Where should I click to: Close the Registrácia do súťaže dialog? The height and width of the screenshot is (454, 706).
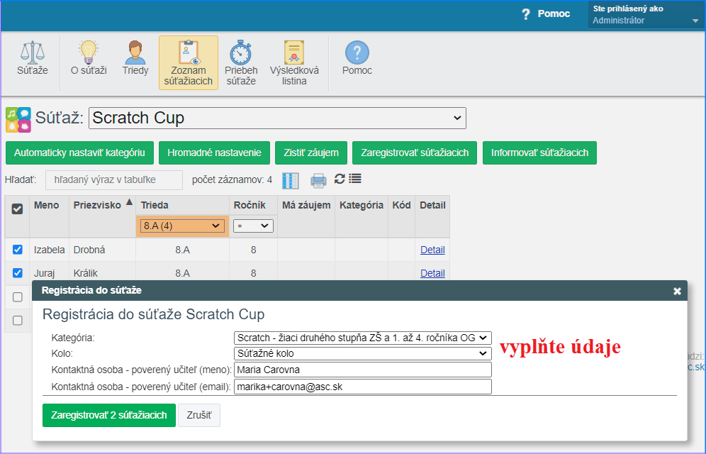point(677,292)
